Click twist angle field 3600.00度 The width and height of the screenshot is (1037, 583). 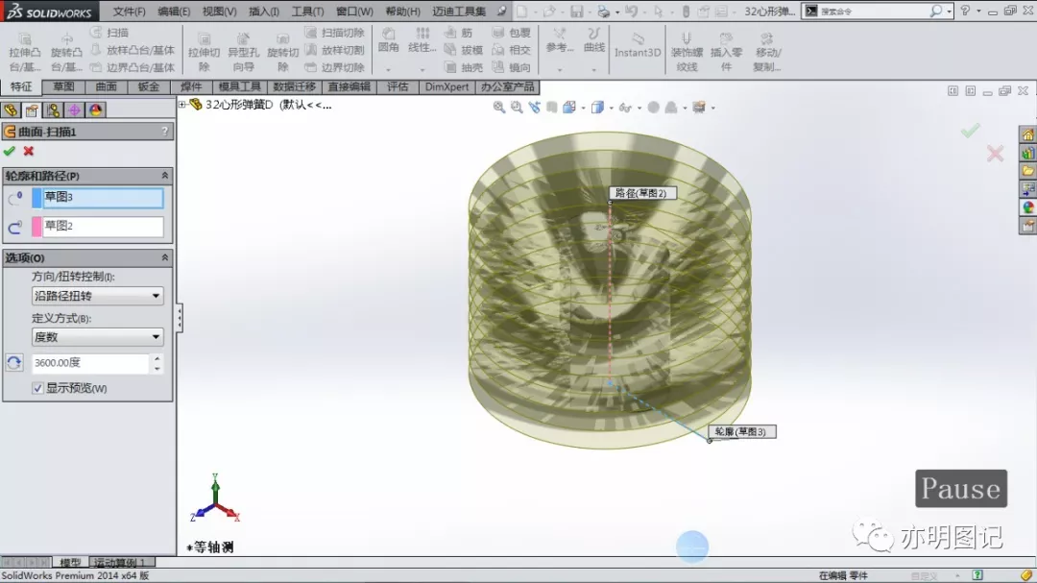[90, 363]
